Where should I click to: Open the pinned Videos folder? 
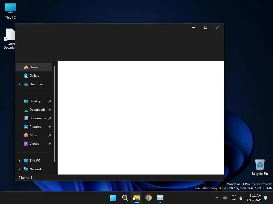point(34,144)
